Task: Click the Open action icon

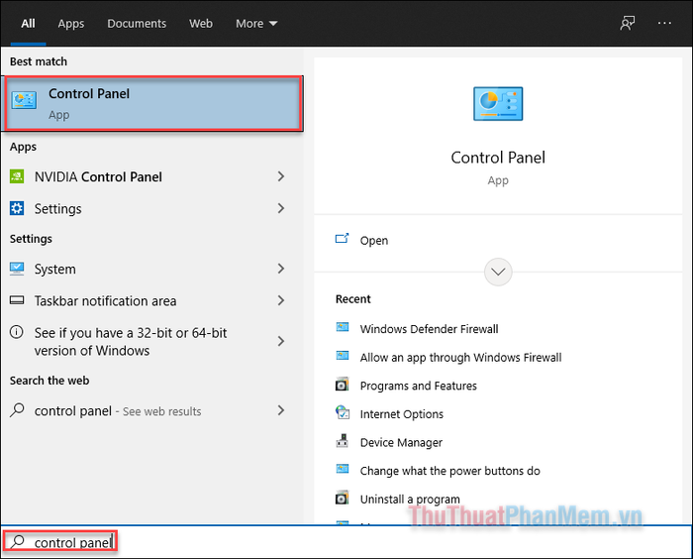Action: [343, 239]
